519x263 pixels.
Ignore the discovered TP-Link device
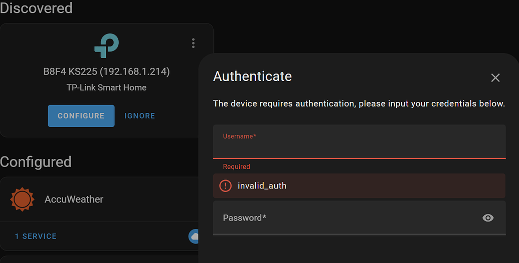140,116
